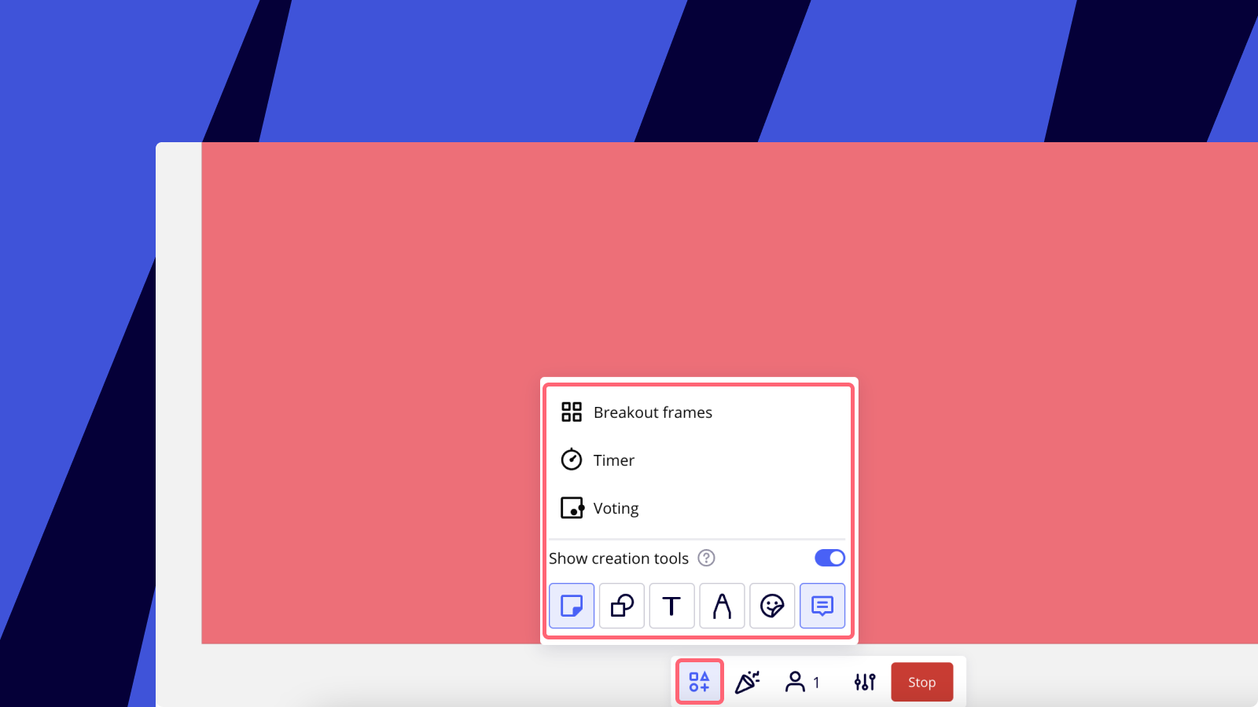Click the Timer stopwatch icon
Viewport: 1258px width, 707px height.
coord(572,460)
